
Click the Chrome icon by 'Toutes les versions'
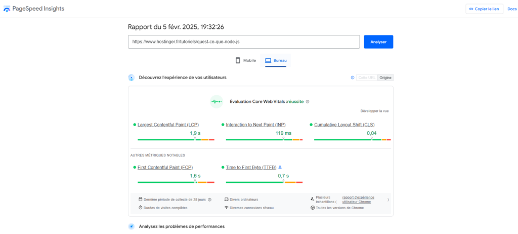coord(313,208)
